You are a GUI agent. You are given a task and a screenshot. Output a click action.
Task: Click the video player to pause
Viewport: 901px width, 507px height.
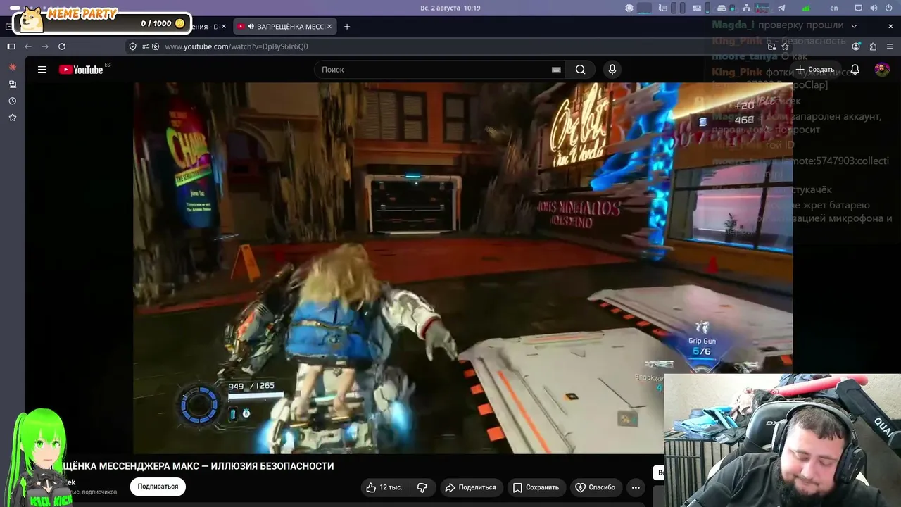tap(463, 268)
